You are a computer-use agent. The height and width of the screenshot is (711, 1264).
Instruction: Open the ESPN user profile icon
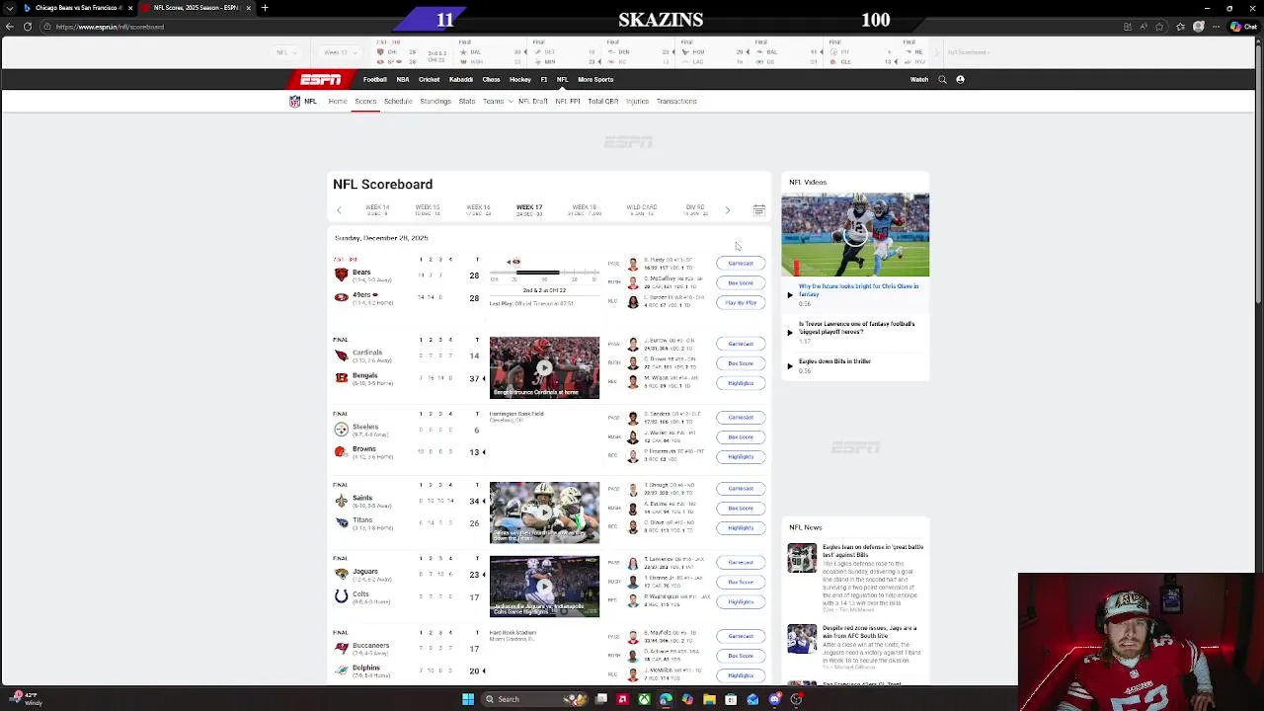point(960,79)
